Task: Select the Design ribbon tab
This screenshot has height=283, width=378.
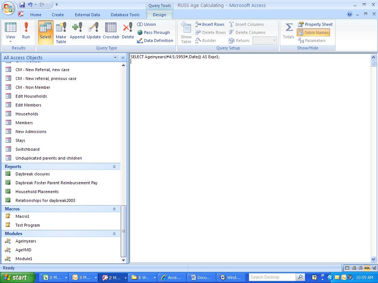Action: pyautogui.click(x=159, y=15)
